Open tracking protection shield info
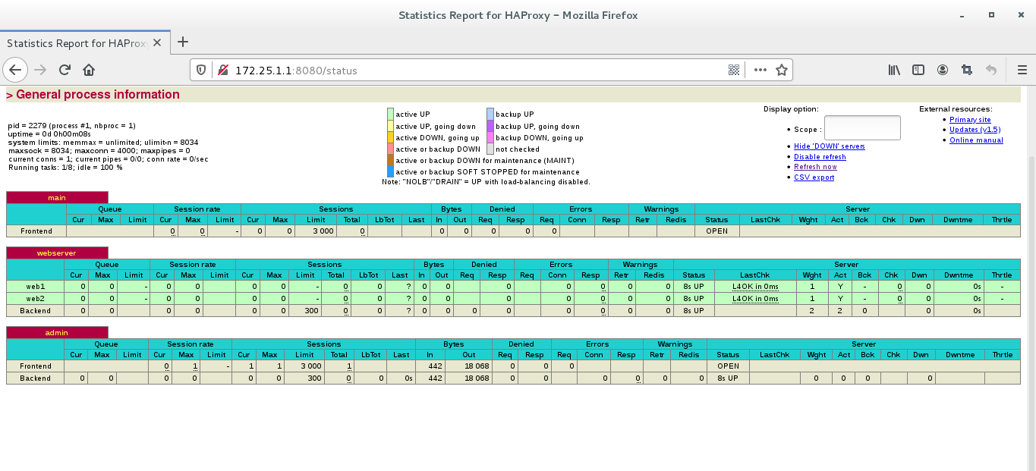Viewport: 1036px width, 471px height. coord(202,70)
